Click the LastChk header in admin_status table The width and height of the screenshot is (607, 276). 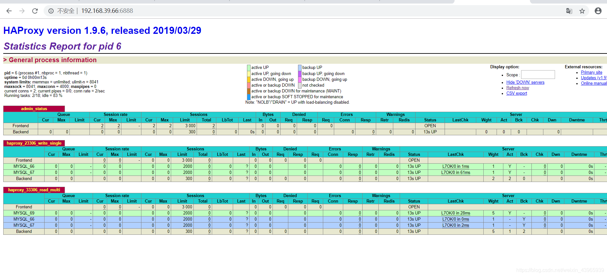point(460,120)
